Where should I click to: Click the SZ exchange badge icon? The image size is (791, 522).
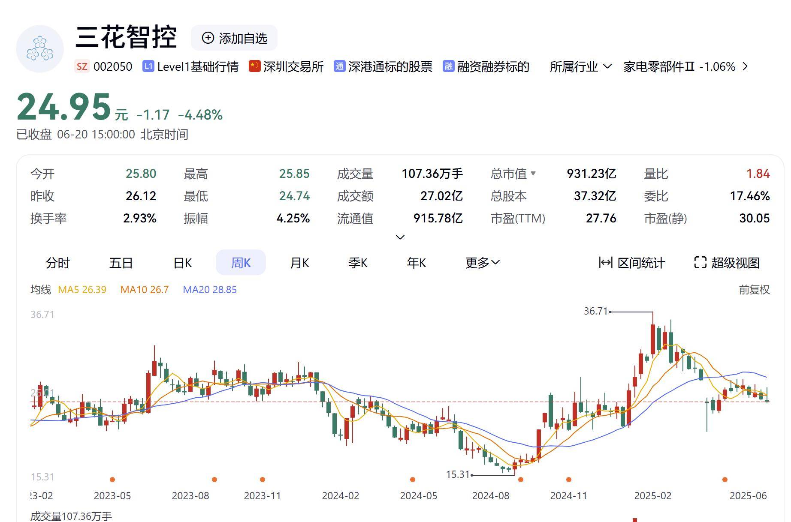click(x=82, y=67)
